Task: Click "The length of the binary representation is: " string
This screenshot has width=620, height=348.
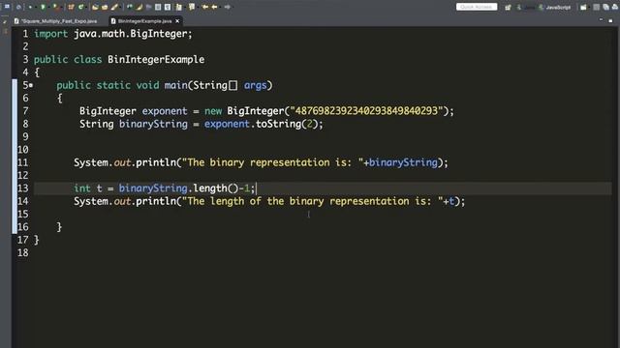Action: click(x=312, y=201)
